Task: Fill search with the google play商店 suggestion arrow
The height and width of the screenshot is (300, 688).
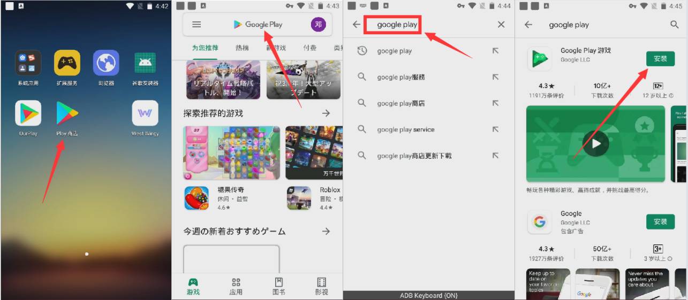Action: (495, 103)
